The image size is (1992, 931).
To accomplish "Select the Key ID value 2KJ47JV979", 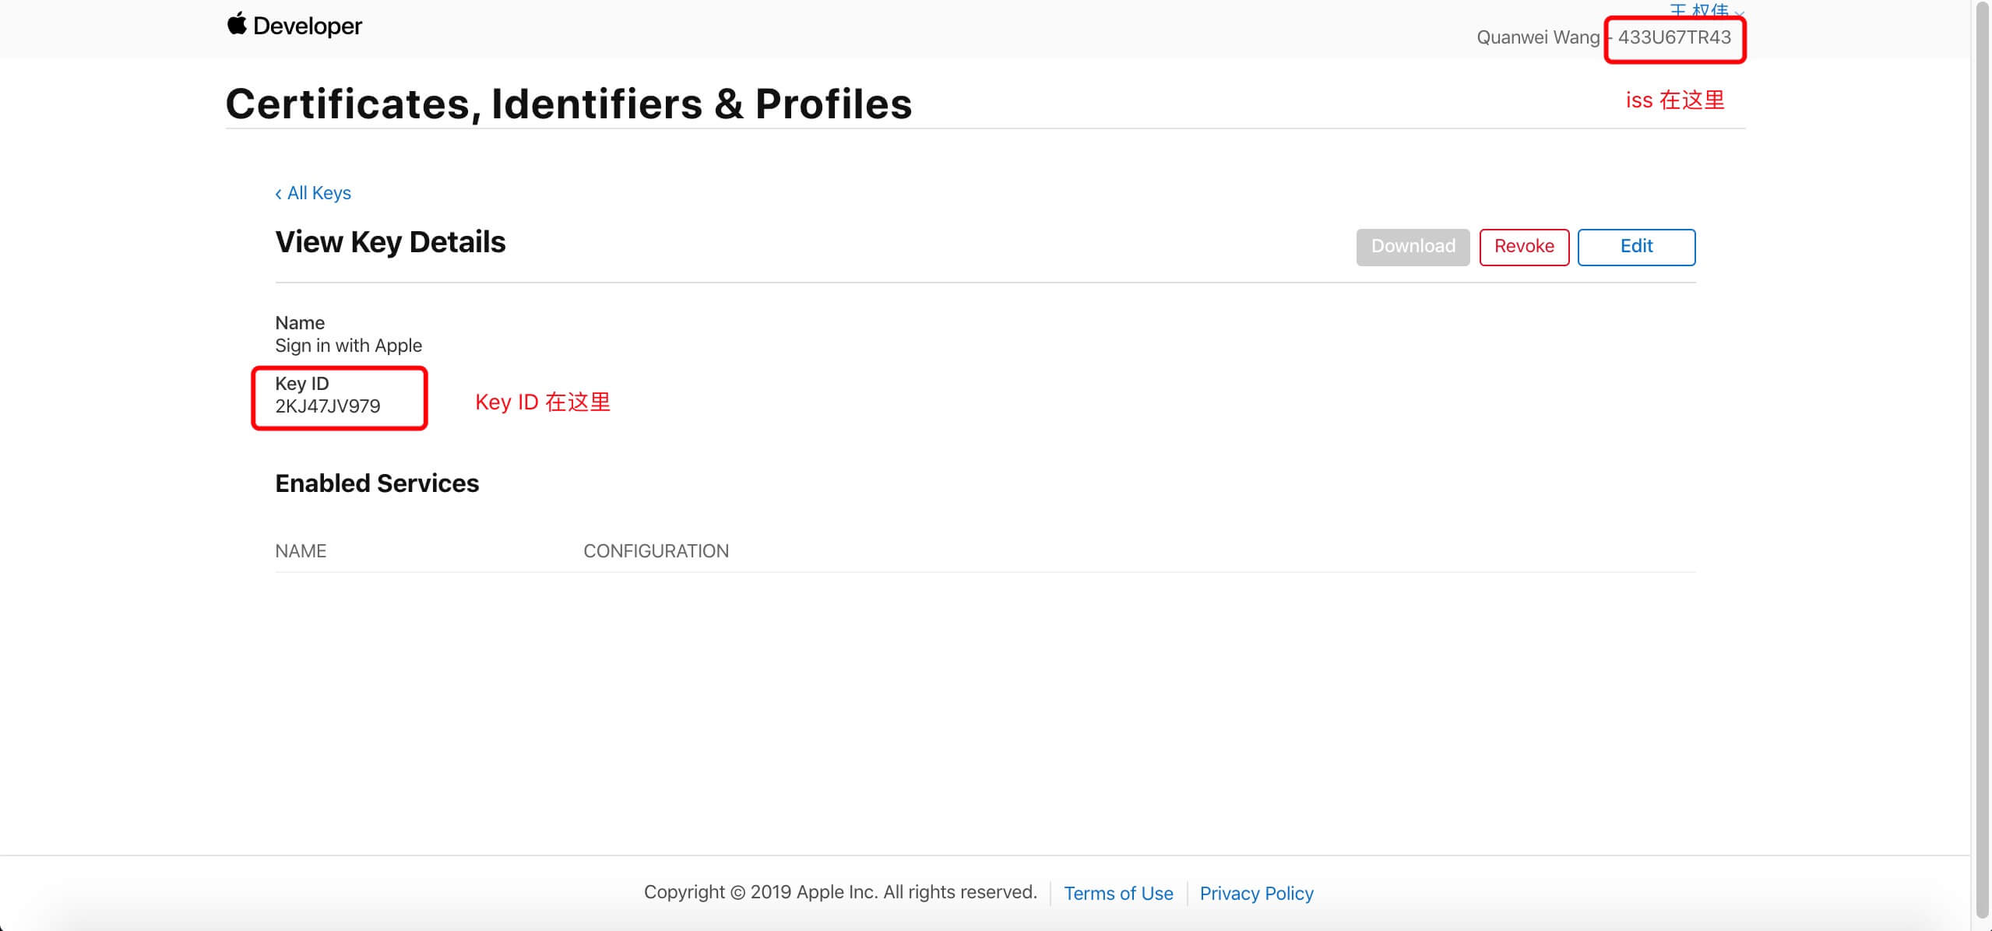I will (x=328, y=406).
